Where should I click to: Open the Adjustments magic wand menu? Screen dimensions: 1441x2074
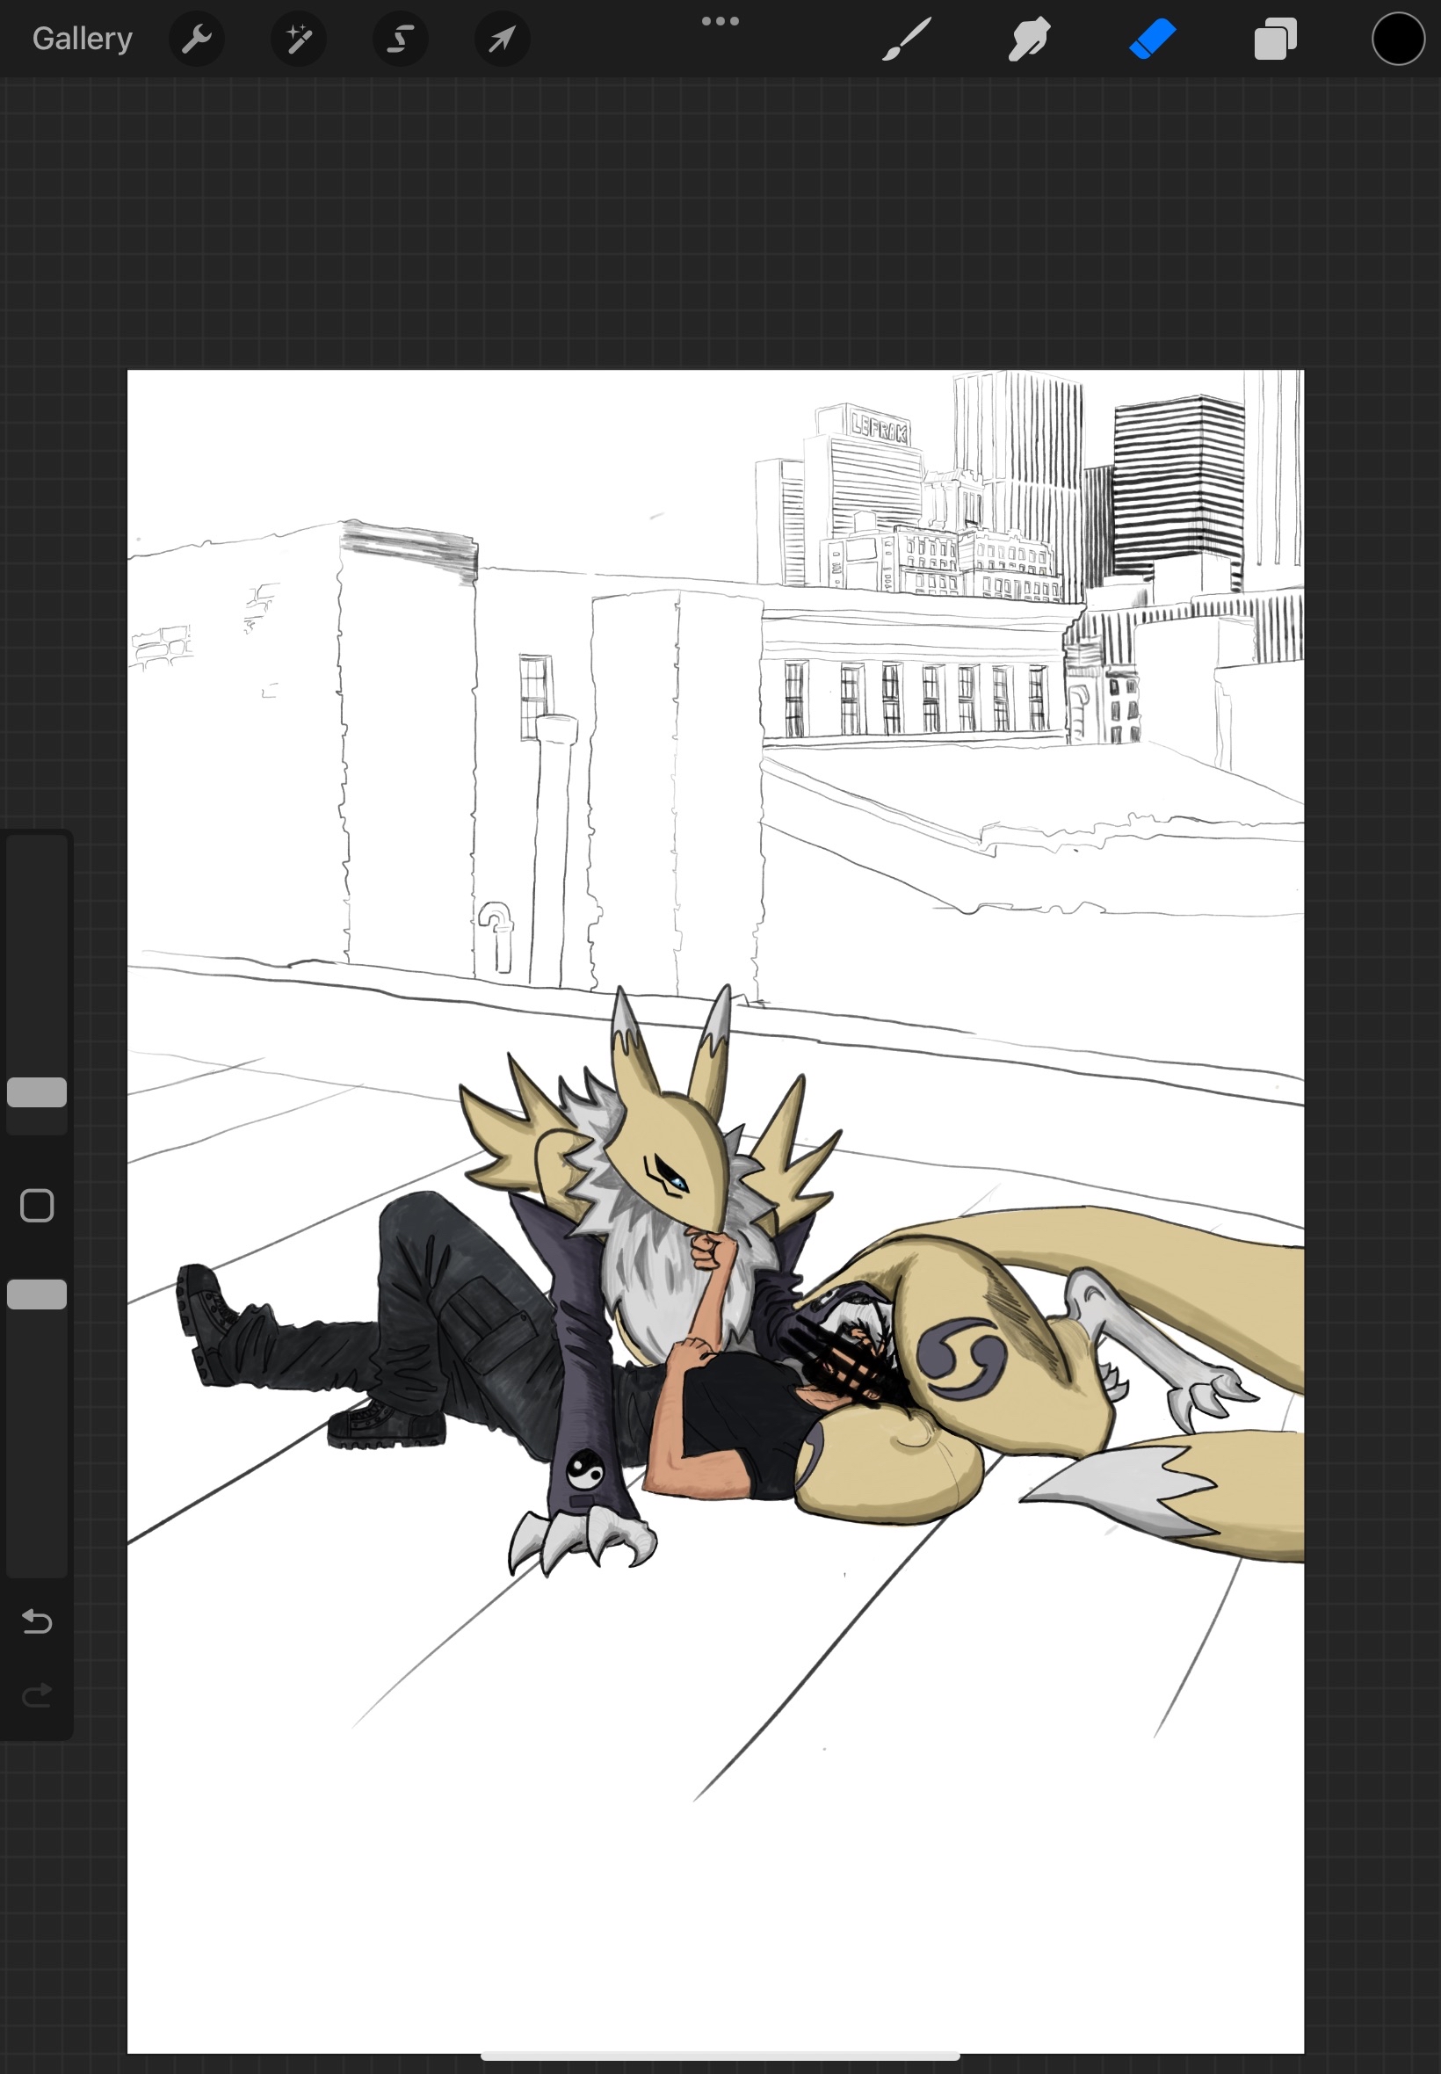(299, 39)
